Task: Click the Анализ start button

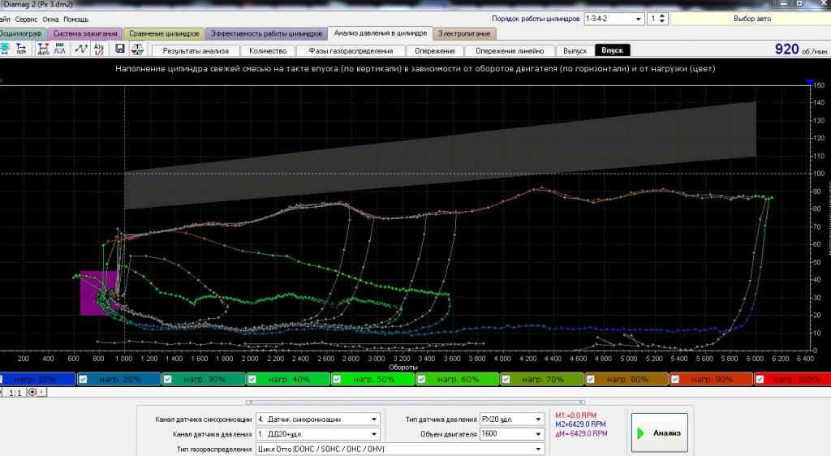Action: pyautogui.click(x=659, y=432)
